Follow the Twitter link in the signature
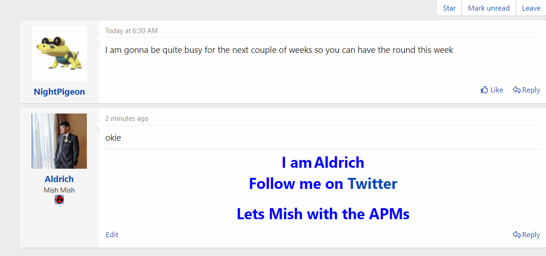The height and width of the screenshot is (256, 546). click(372, 183)
